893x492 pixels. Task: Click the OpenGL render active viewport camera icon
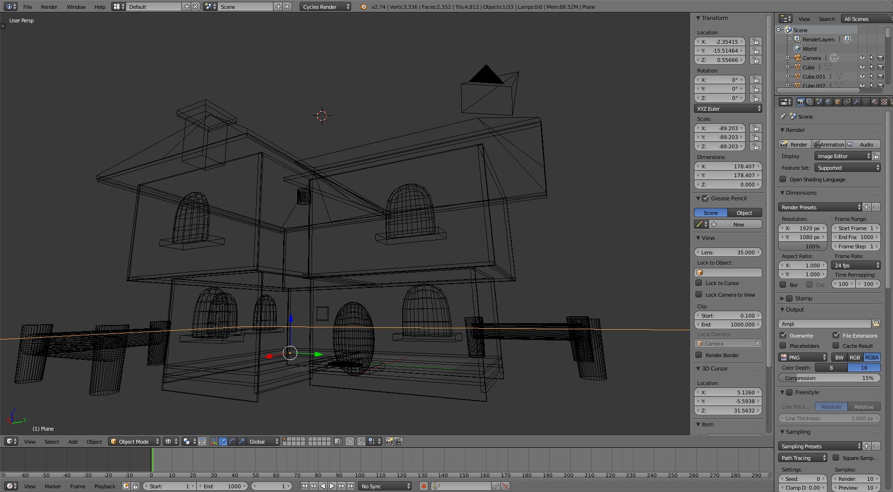[389, 441]
